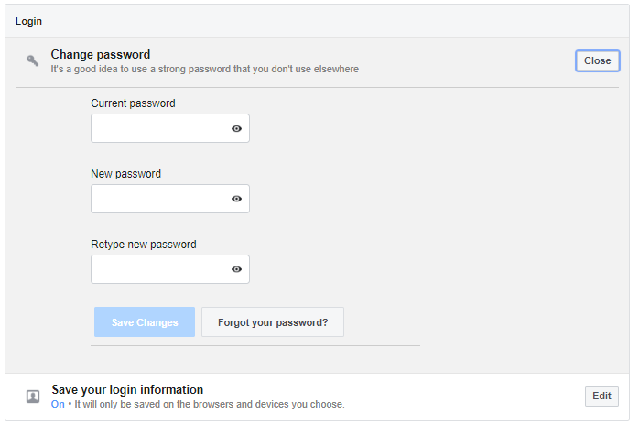Toggle visibility of the Retype new password field
Screen dimensions: 639x424
tap(236, 269)
